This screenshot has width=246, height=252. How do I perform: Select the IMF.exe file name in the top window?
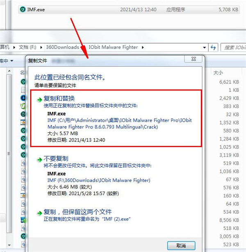pos(36,9)
